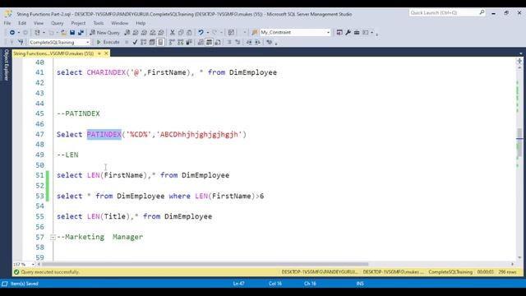Viewport: 526px width, 296px height.
Task: Click the Change Connection icon
Action: [21, 42]
